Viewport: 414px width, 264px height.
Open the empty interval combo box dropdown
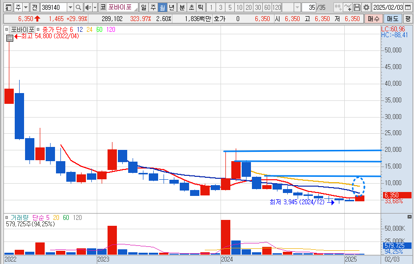(297, 7)
